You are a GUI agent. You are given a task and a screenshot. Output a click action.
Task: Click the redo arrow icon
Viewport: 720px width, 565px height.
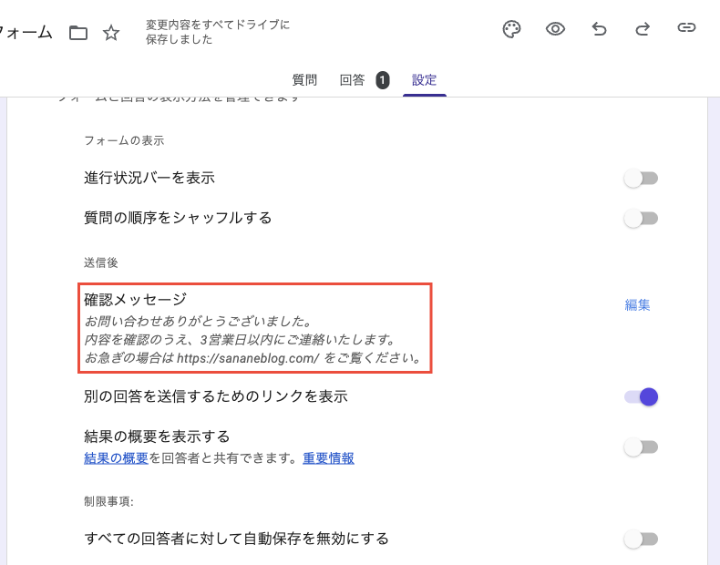pyautogui.click(x=643, y=29)
